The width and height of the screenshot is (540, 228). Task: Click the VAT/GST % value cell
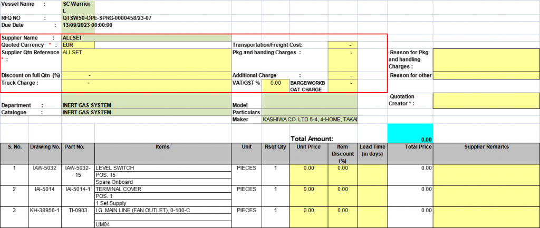coord(275,83)
